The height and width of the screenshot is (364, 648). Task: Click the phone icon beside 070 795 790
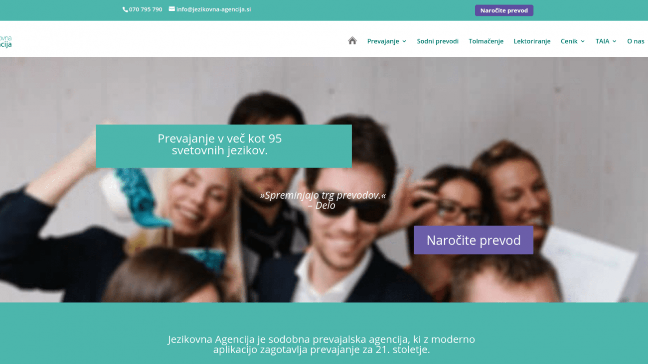point(125,9)
